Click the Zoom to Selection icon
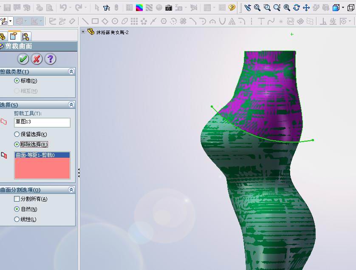The image size is (356, 270). coord(287,8)
